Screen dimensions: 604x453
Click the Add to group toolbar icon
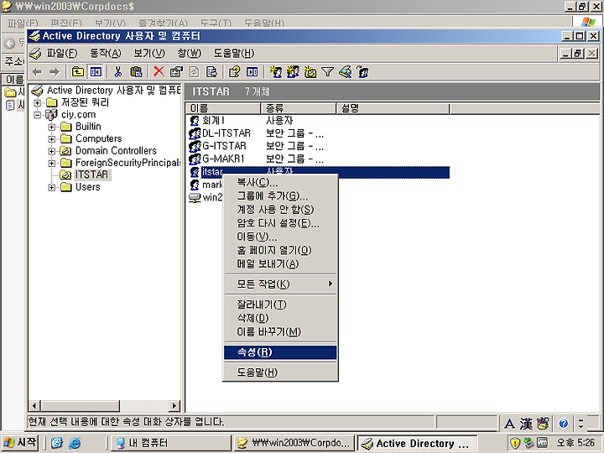(363, 71)
